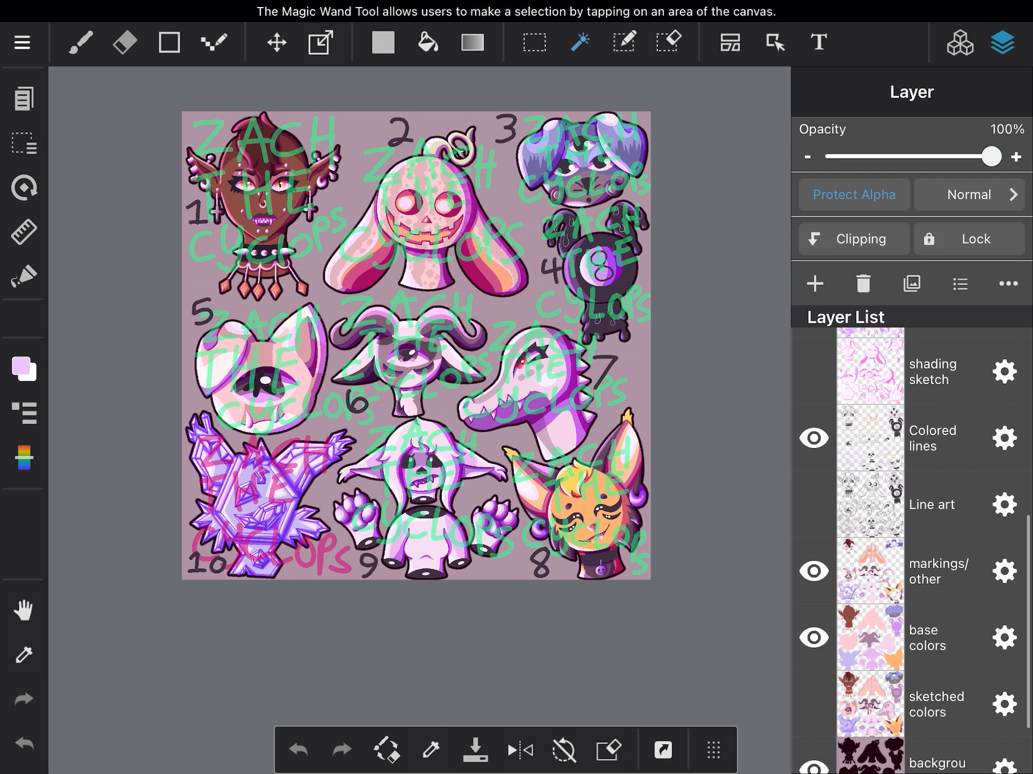Screen dimensions: 1033x774
Task: Open the ruler sidebar icon
Action: point(24,232)
